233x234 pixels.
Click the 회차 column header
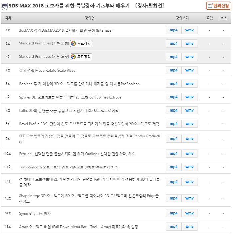coord(8,18)
